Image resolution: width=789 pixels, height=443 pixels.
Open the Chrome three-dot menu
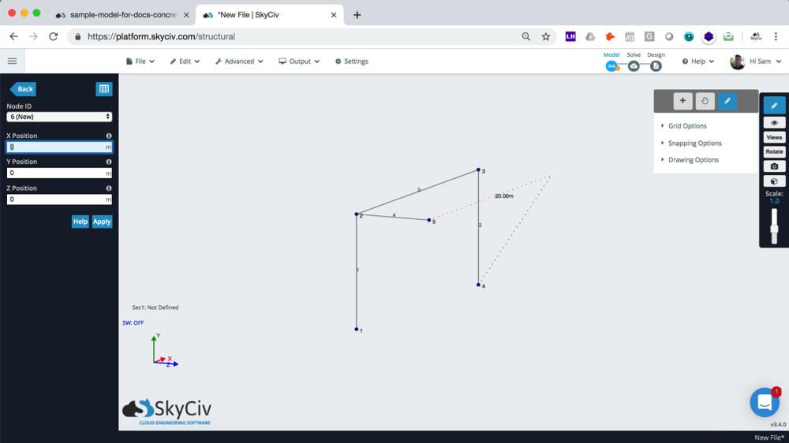pos(776,36)
